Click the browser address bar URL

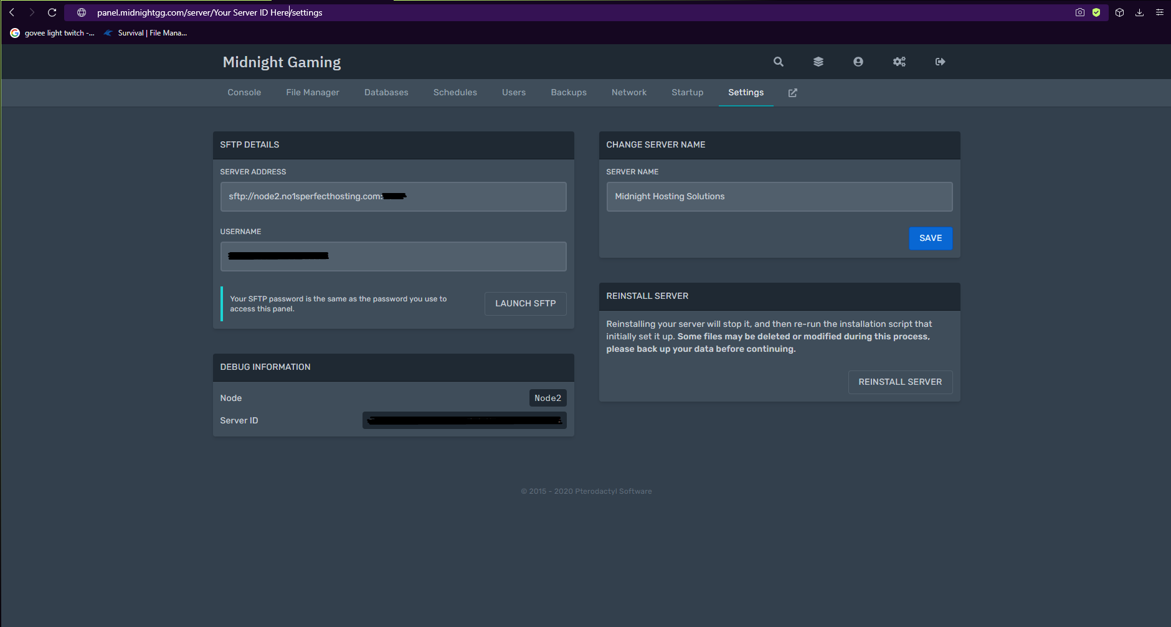(209, 12)
